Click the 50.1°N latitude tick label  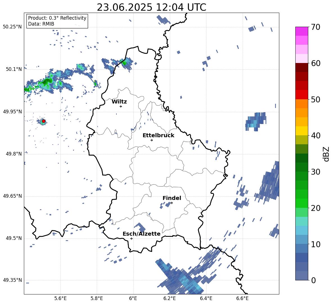click(x=14, y=69)
